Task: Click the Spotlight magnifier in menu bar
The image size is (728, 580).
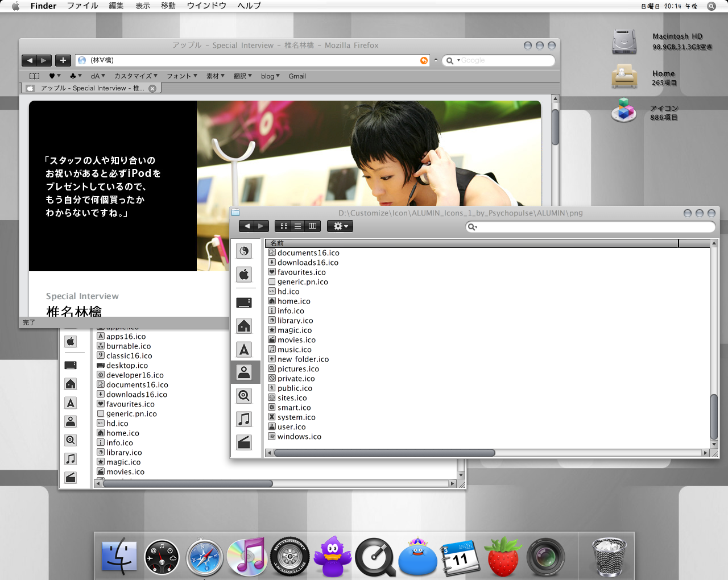Action: [x=712, y=6]
